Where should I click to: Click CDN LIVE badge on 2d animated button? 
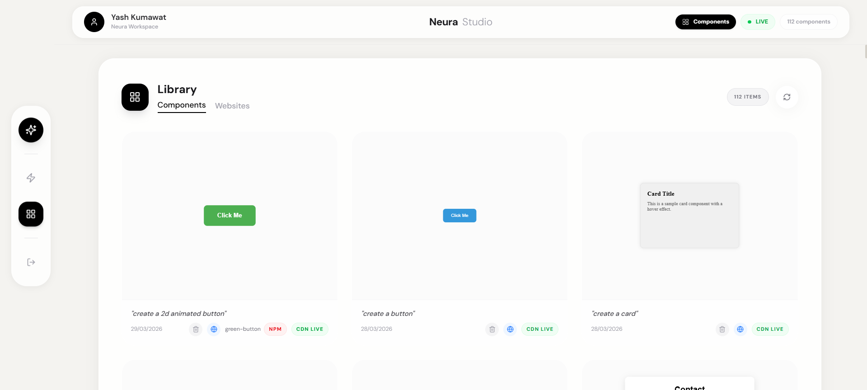309,329
